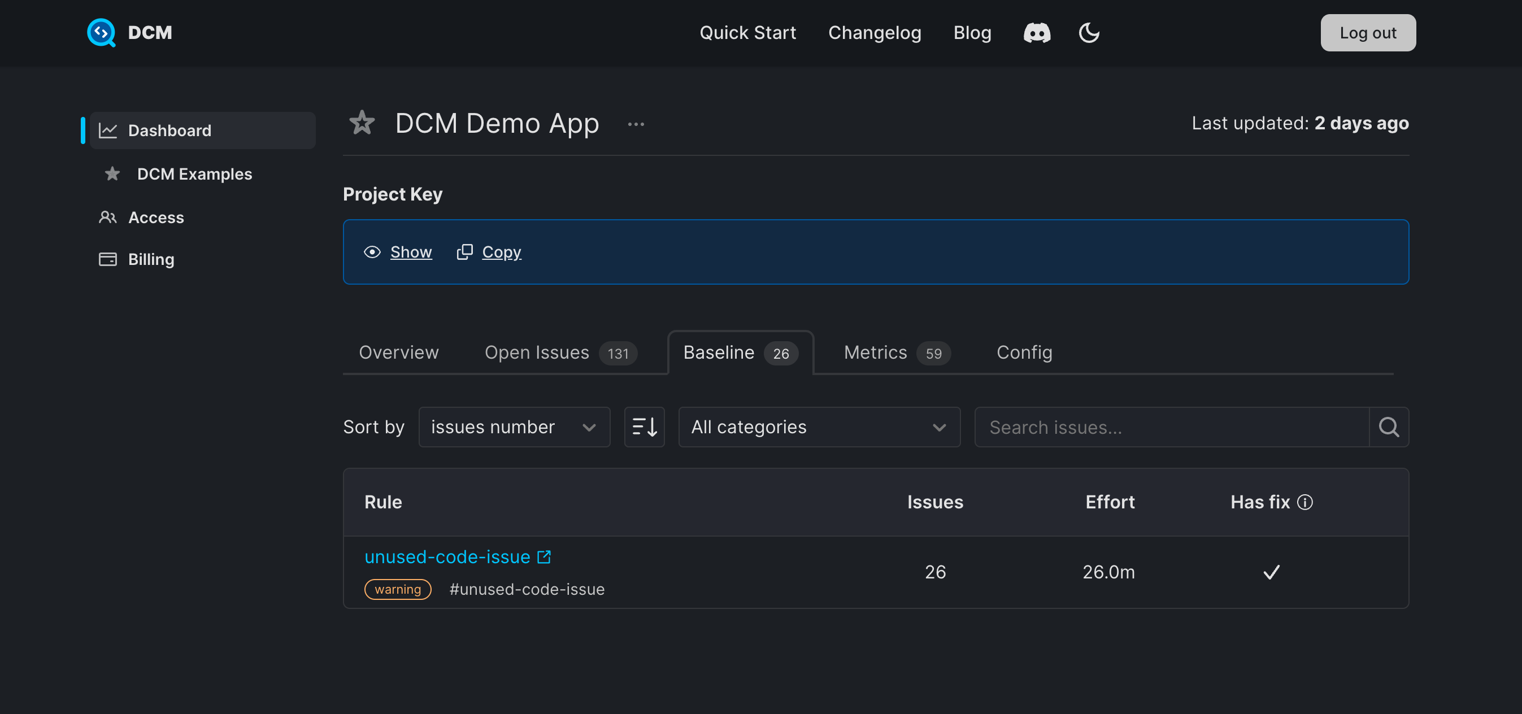Click the star icon next to DCM Examples
The height and width of the screenshot is (714, 1522).
tap(112, 173)
